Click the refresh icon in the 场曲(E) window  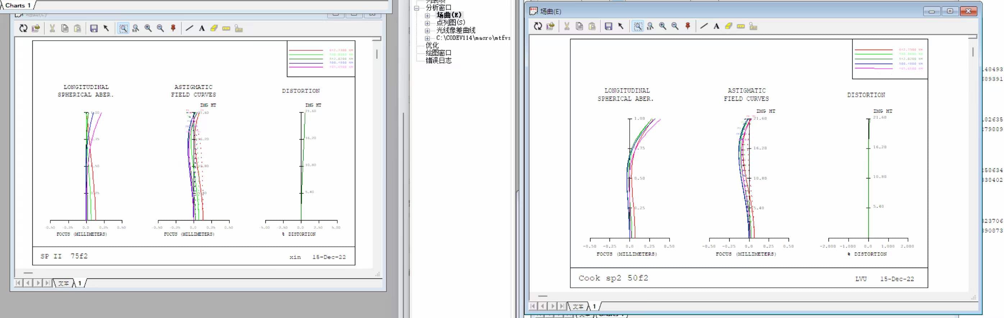coord(538,26)
